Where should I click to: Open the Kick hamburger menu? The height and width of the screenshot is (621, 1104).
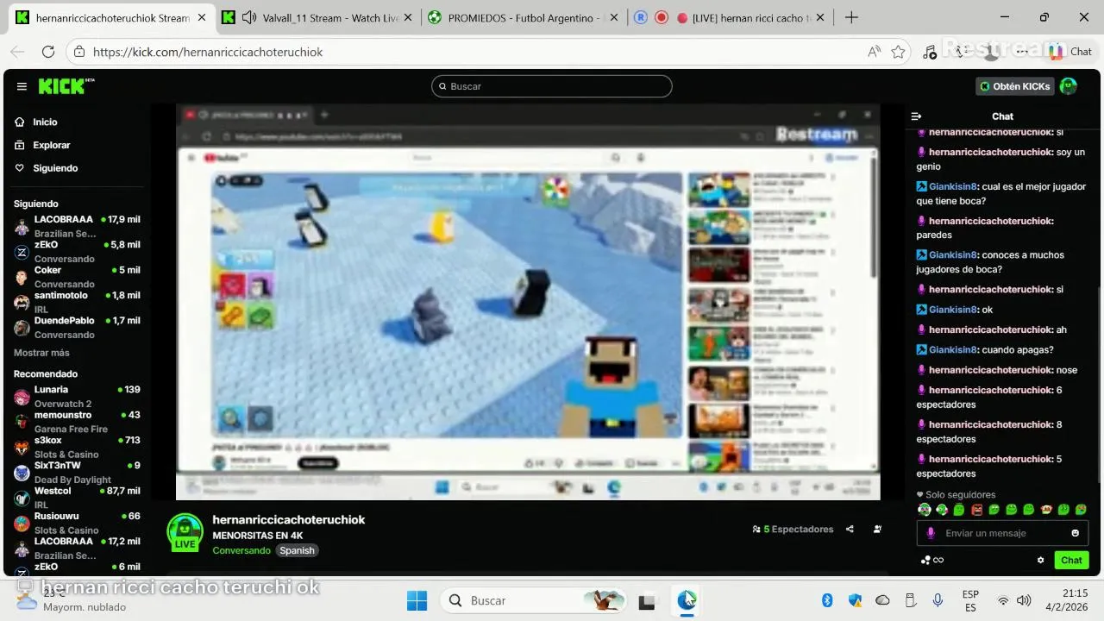[x=22, y=86]
